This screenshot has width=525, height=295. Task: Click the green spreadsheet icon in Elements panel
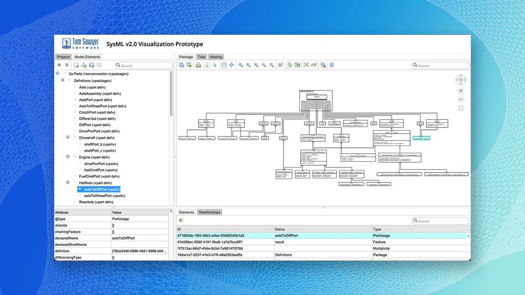[181, 220]
